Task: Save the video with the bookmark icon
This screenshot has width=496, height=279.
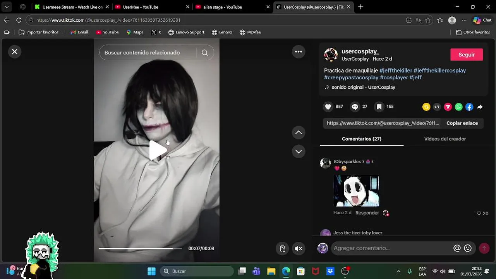Action: point(379,107)
